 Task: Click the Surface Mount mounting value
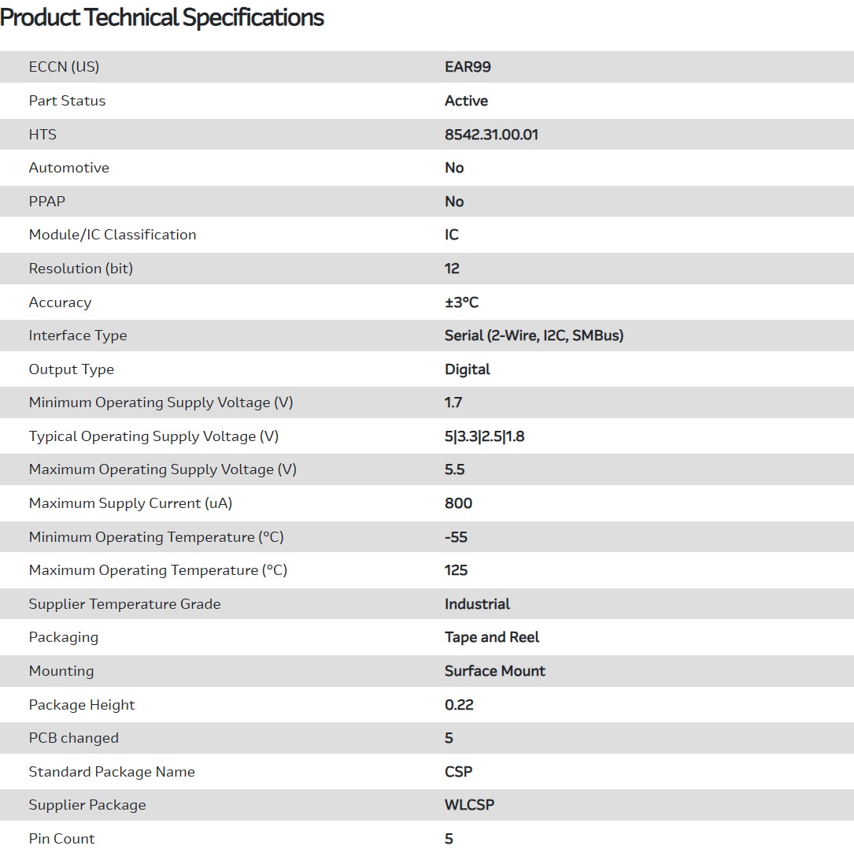click(x=494, y=671)
